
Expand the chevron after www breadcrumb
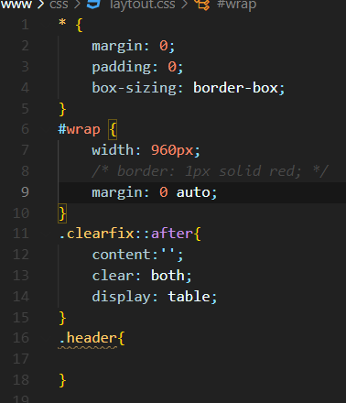(x=40, y=5)
